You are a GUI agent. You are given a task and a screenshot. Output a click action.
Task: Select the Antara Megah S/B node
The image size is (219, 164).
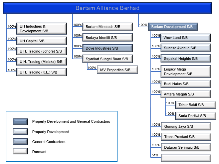(186, 94)
